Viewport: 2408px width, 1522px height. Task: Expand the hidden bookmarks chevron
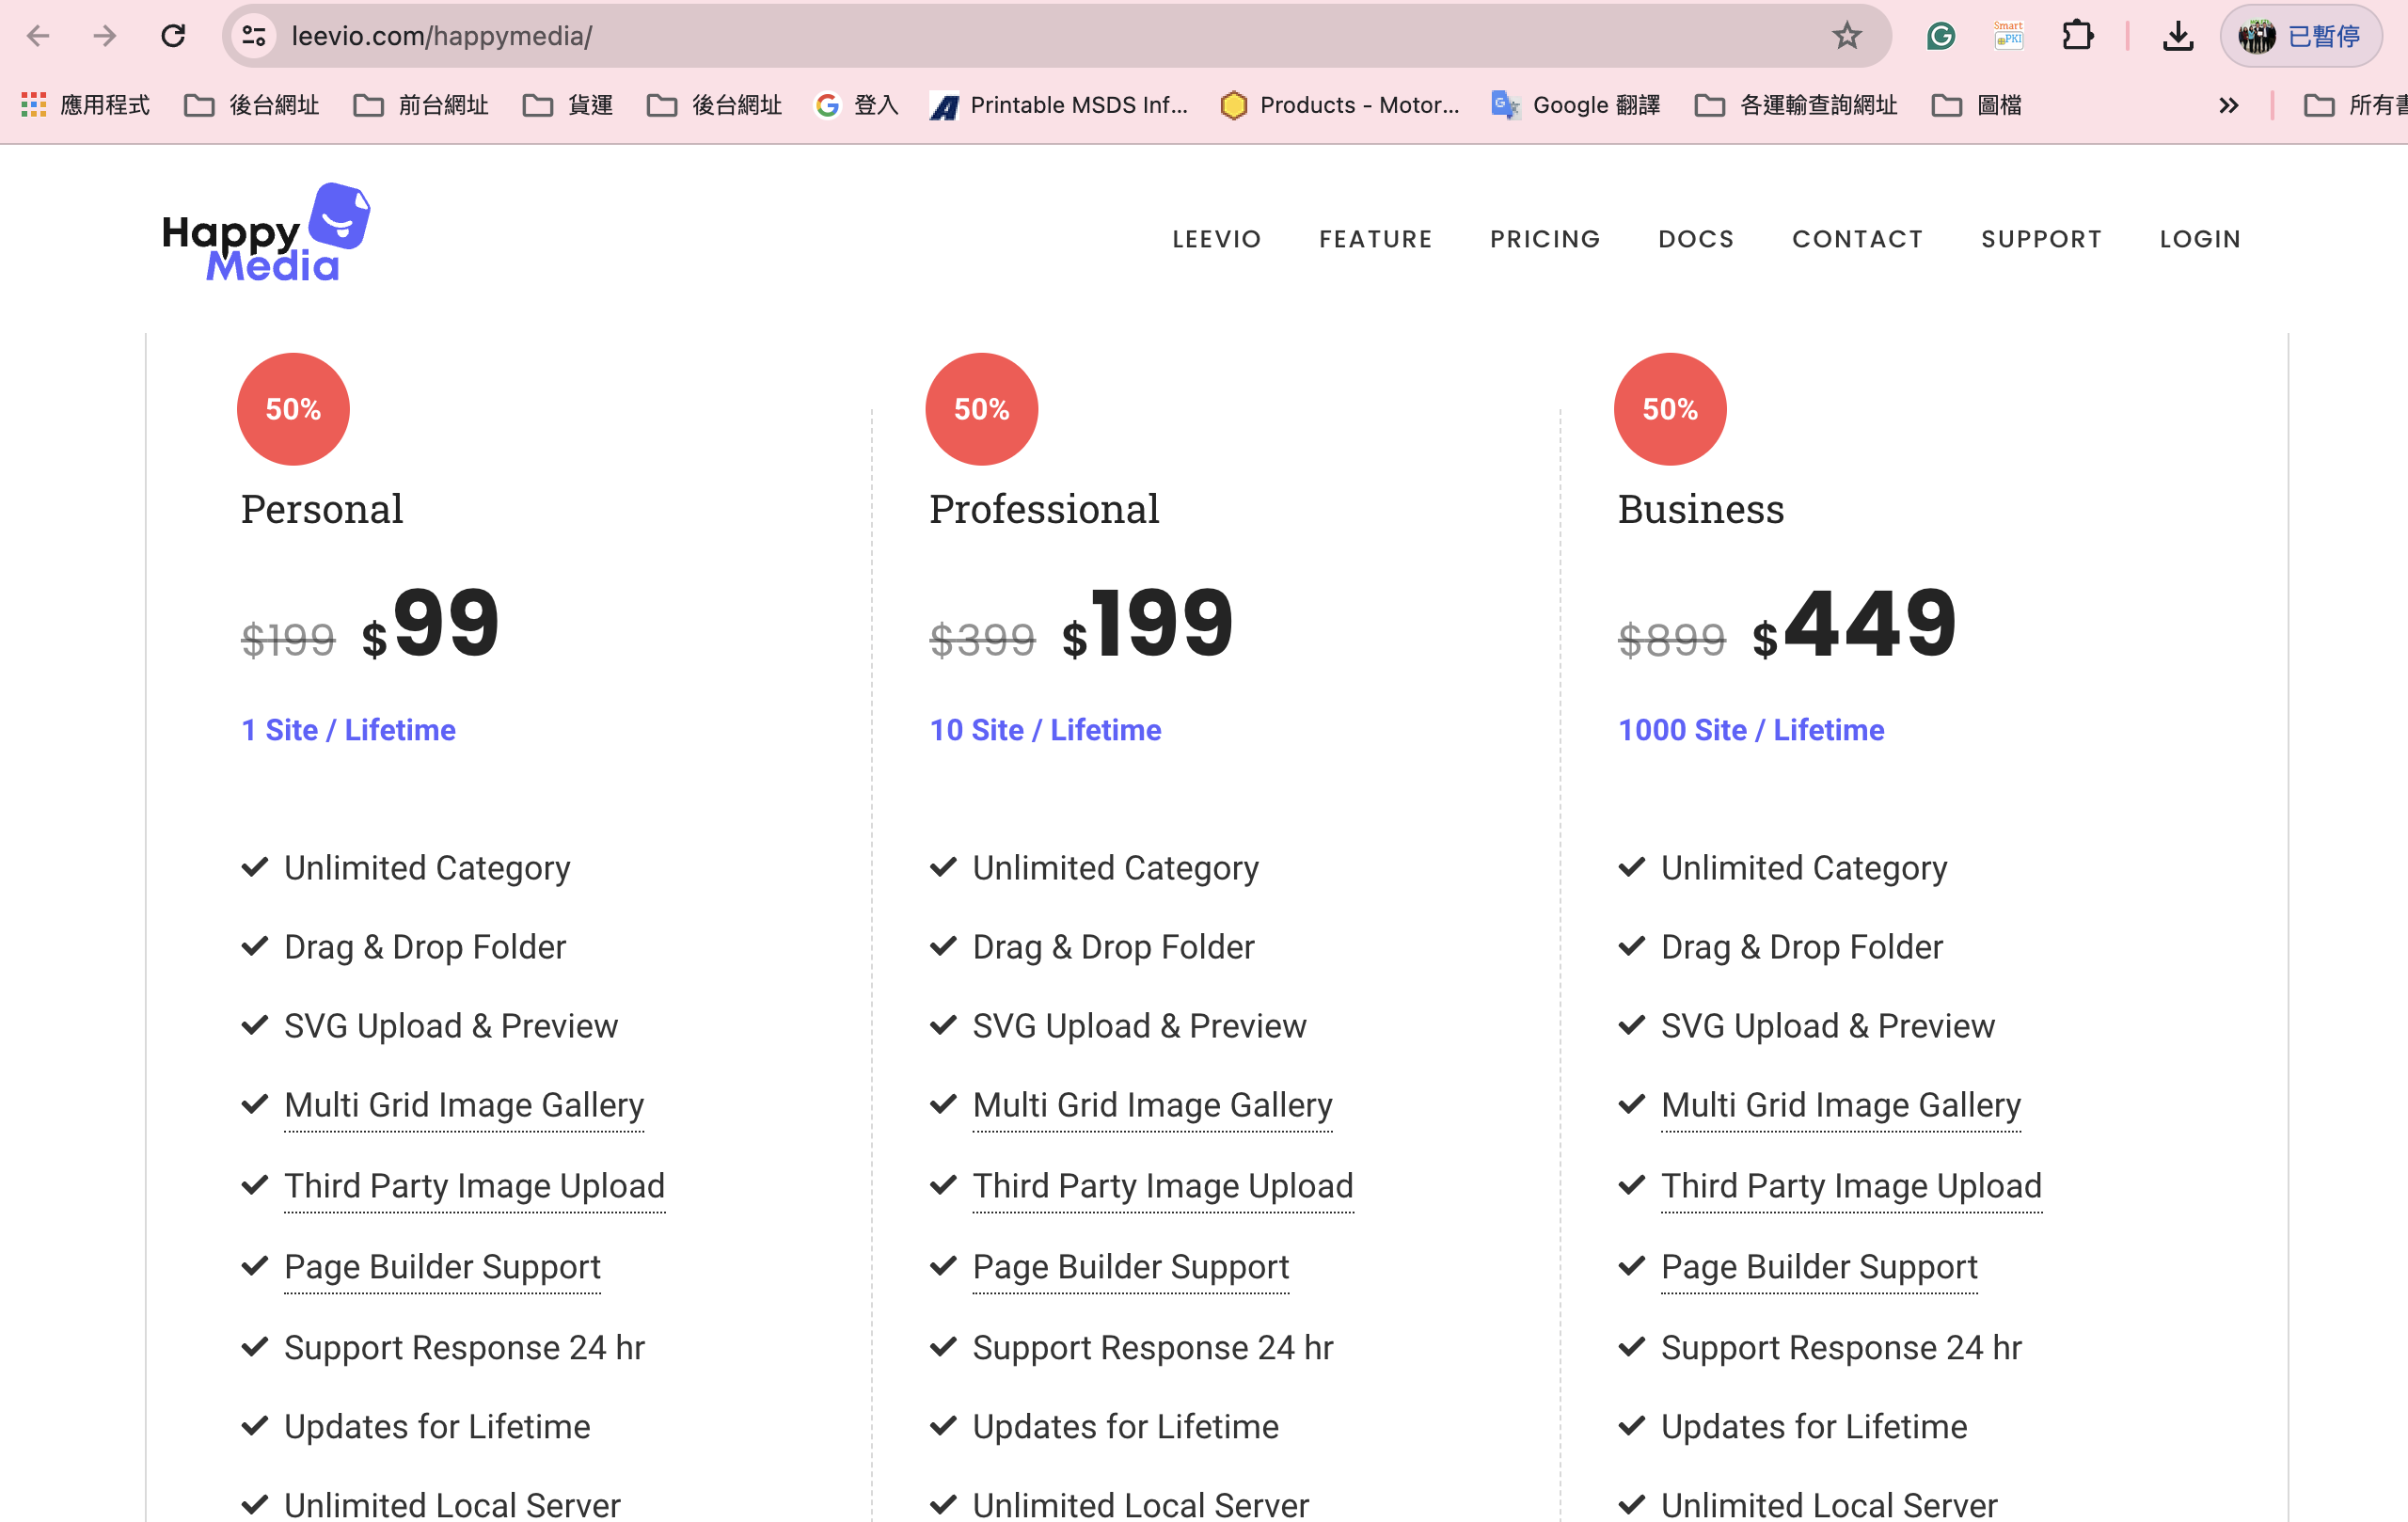(x=2228, y=105)
